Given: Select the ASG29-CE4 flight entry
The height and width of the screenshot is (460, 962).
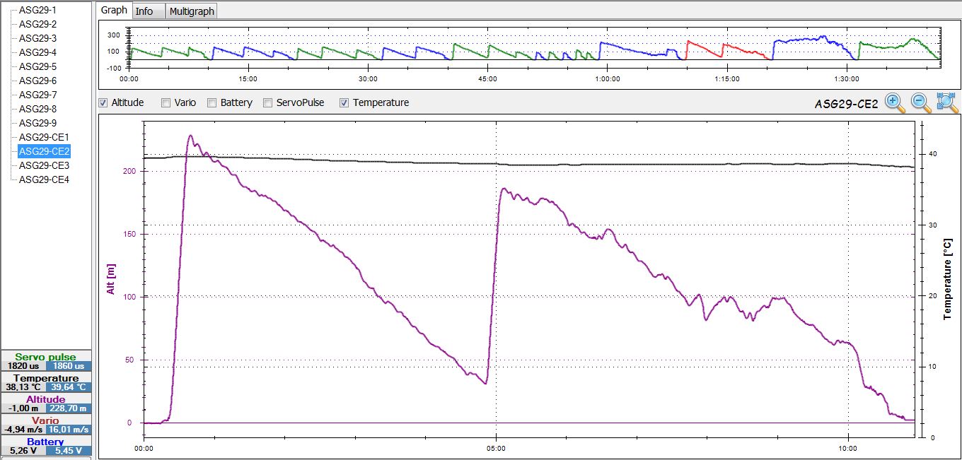Looking at the screenshot, I should point(44,179).
